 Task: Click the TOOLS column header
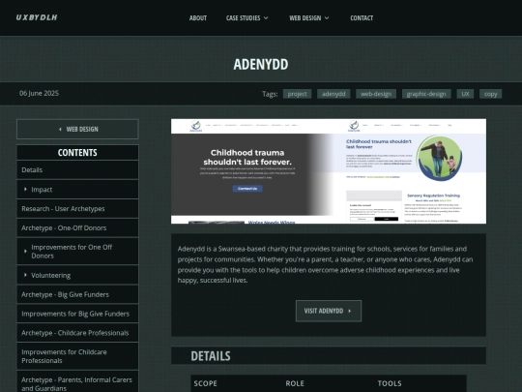pyautogui.click(x=390, y=383)
